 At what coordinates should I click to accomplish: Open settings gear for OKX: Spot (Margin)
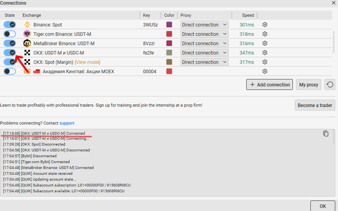(x=265, y=62)
